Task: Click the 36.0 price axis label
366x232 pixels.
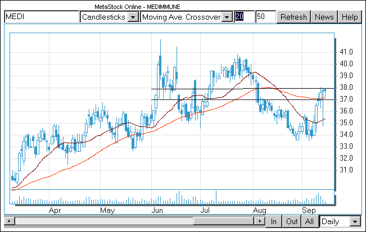Action: 346,111
